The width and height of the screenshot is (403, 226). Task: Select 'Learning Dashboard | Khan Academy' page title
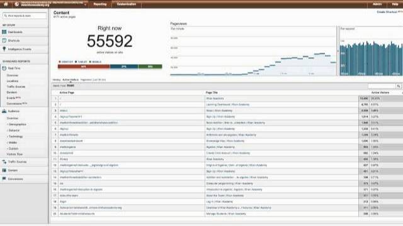point(228,105)
